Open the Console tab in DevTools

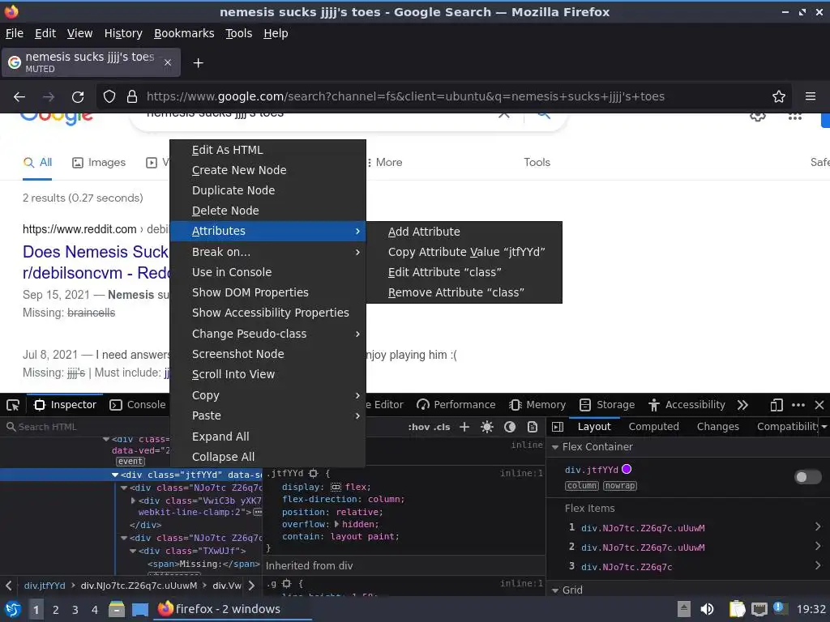click(138, 405)
